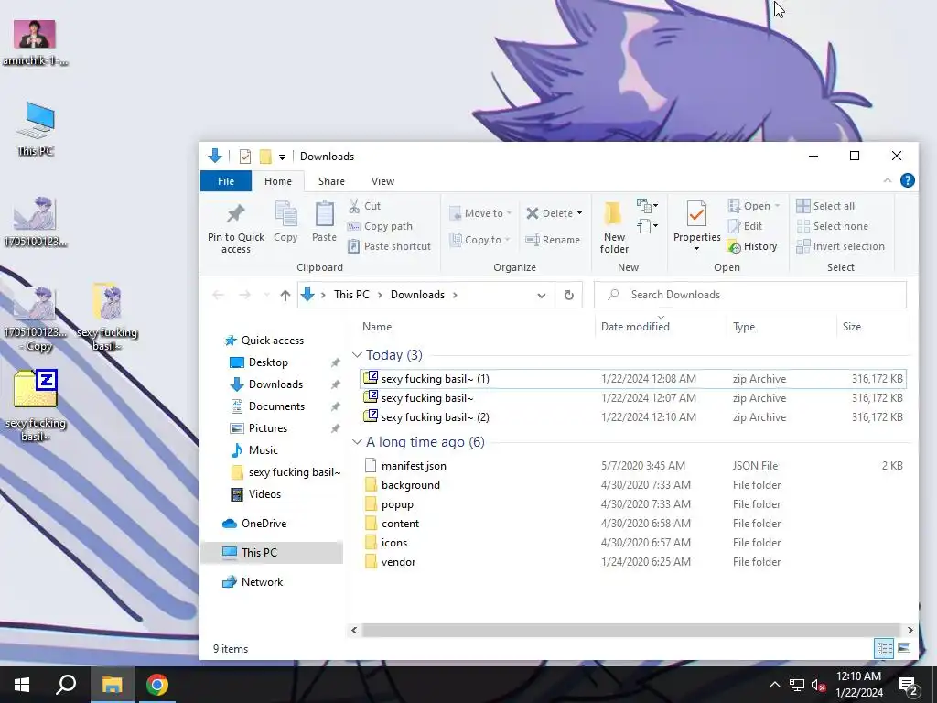937x703 pixels.
Task: Click Select none
Action: point(833,226)
